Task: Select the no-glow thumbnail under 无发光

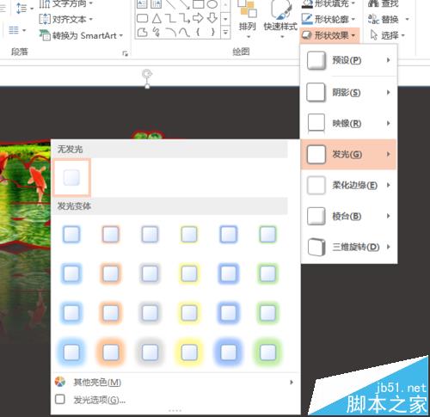Action: pos(71,177)
